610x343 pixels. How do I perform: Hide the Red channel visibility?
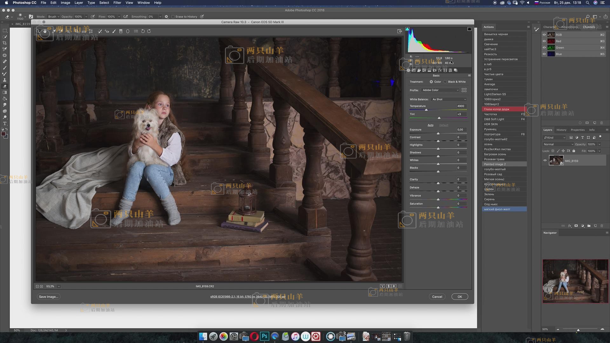pyautogui.click(x=544, y=41)
